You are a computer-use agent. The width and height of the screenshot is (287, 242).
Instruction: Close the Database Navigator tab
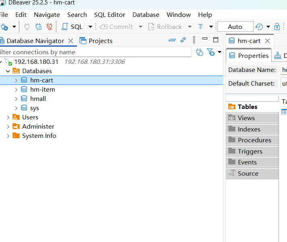click(x=71, y=41)
